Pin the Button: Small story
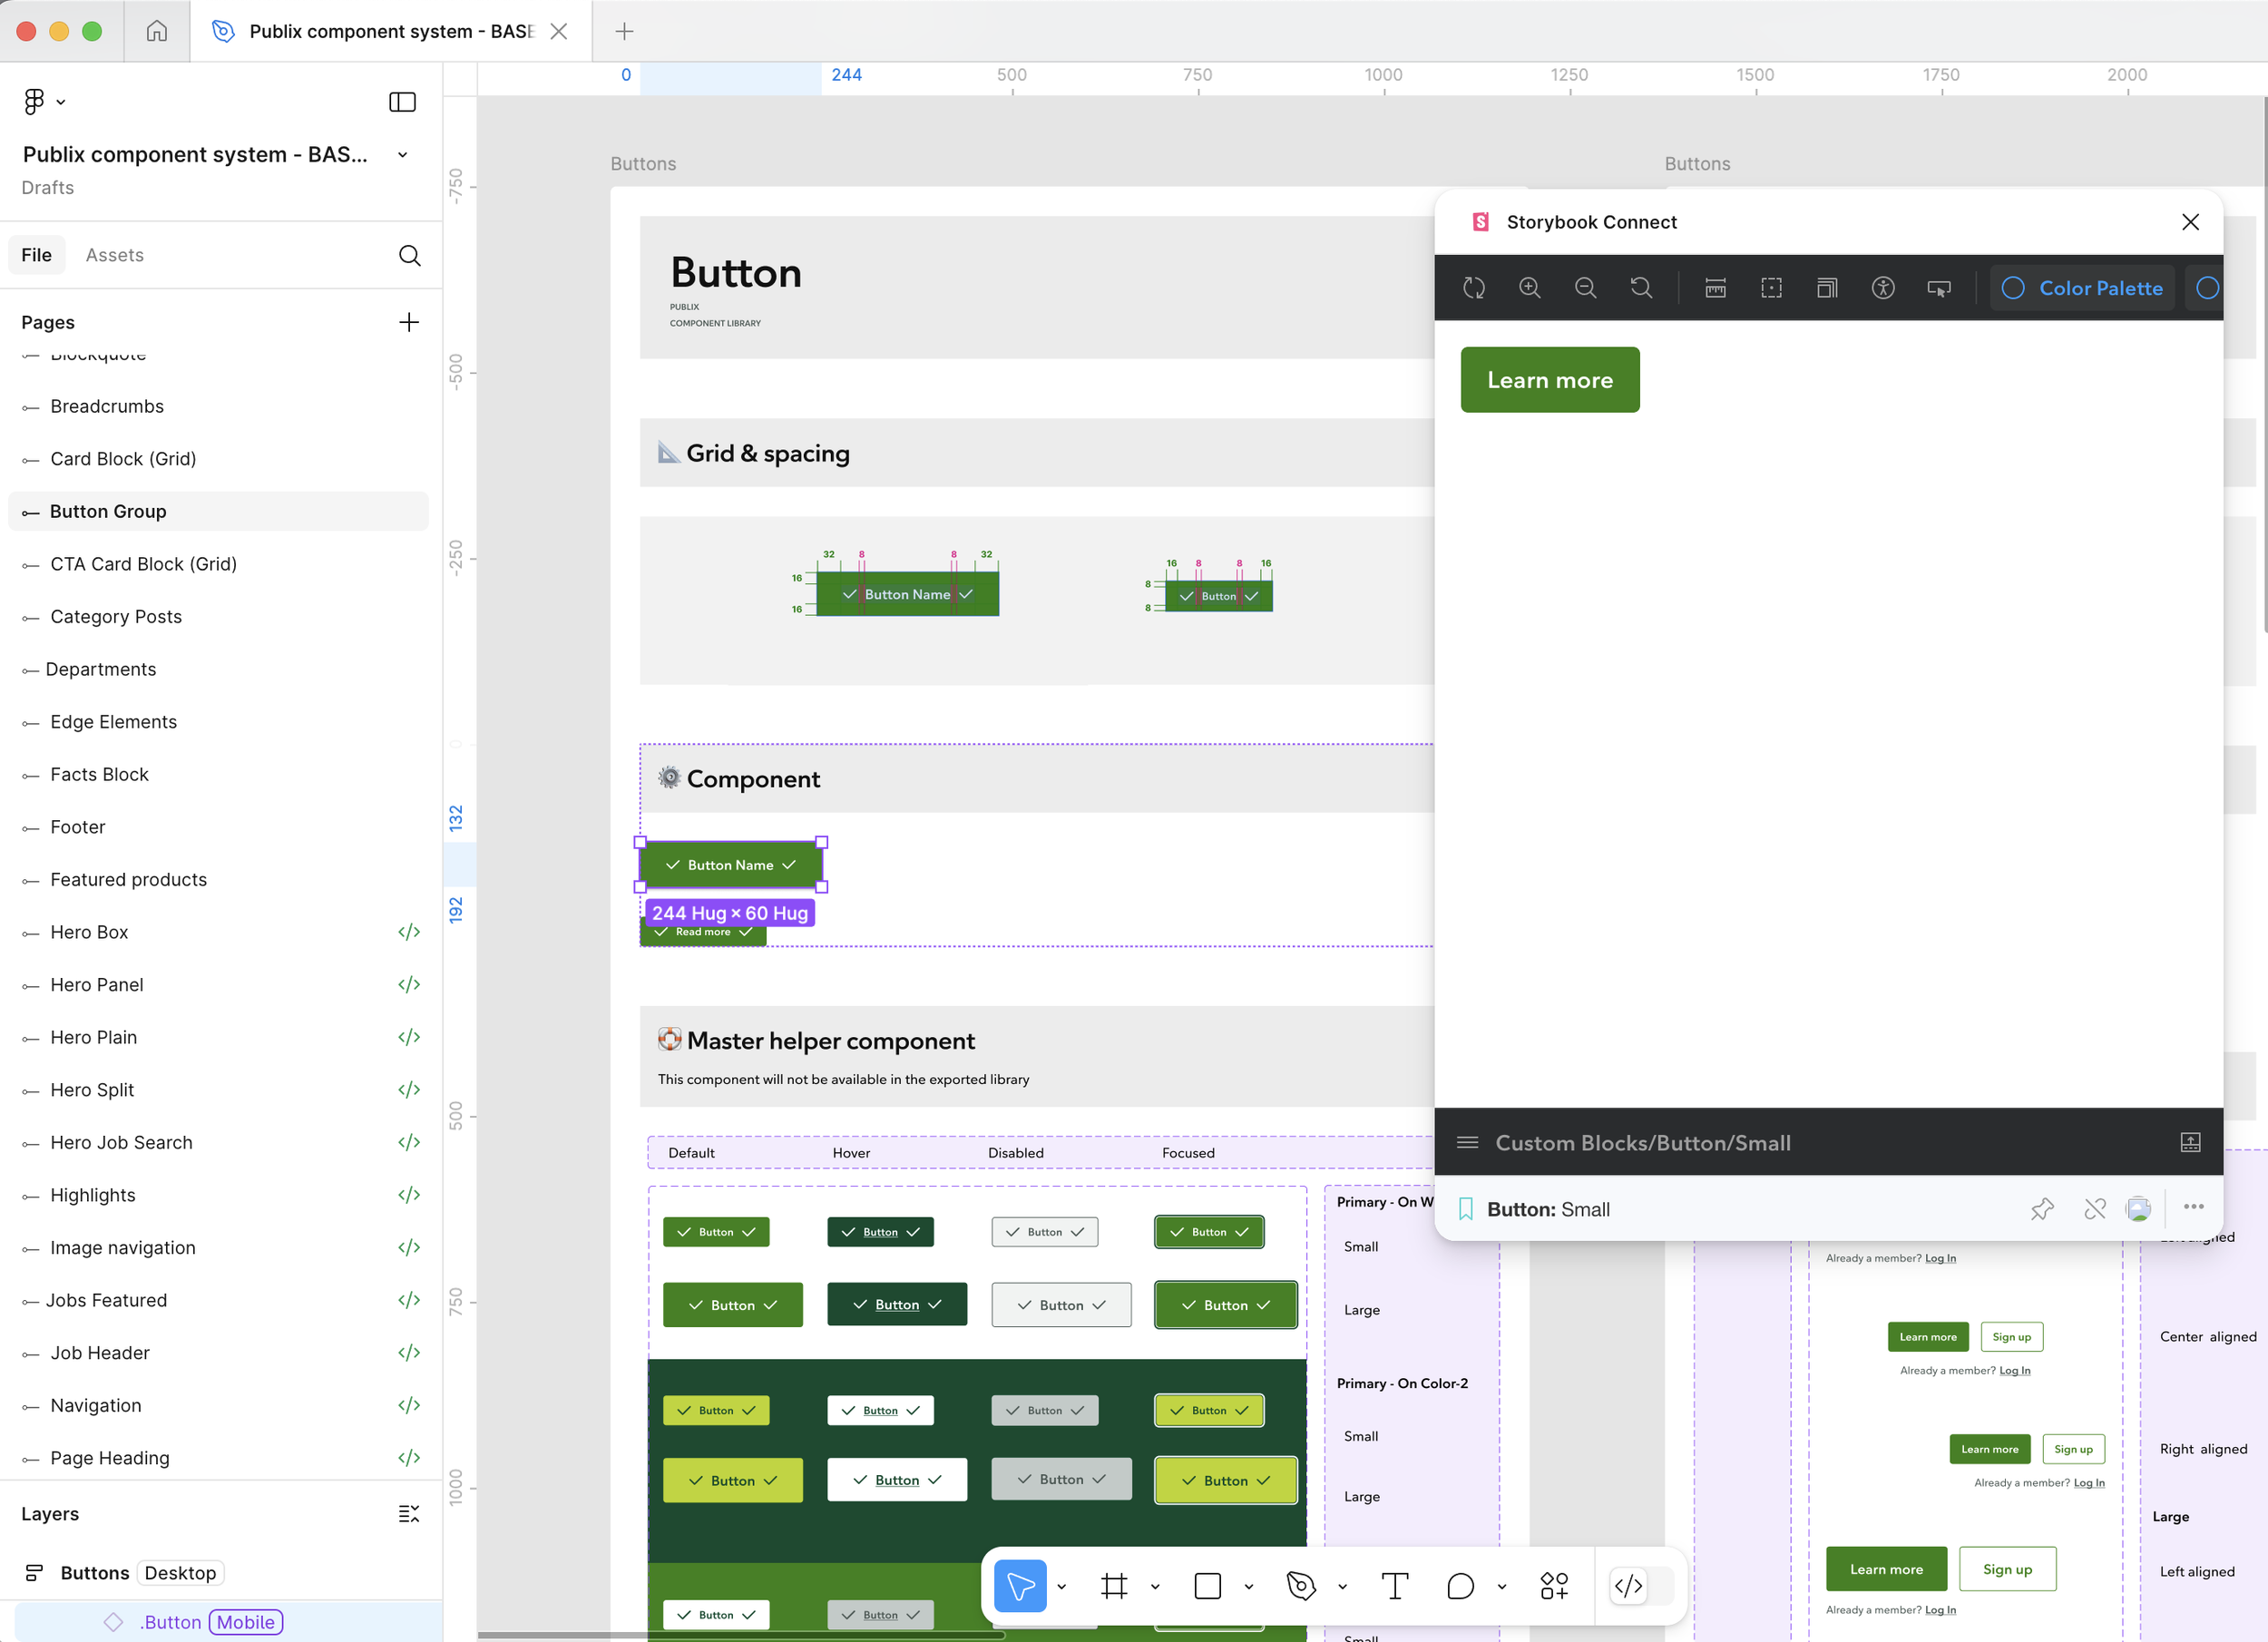2268x1642 pixels. (x=2042, y=1209)
